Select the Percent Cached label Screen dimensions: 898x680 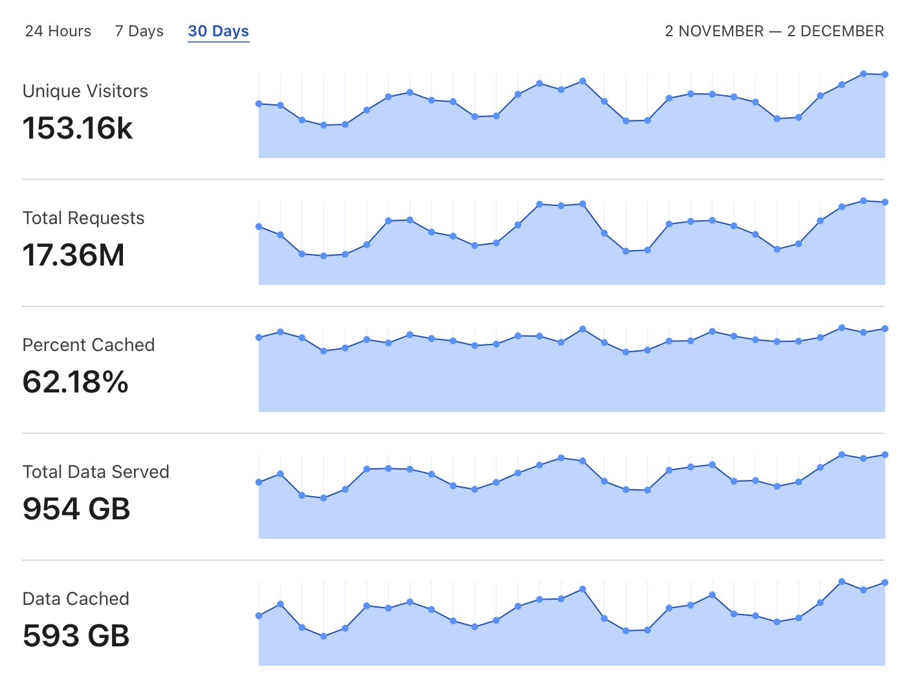click(89, 345)
